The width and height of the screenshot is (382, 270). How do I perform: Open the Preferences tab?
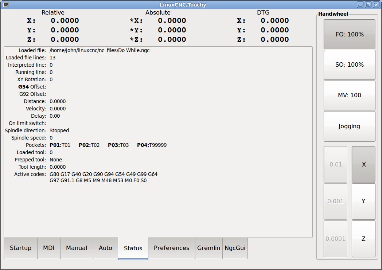(x=172, y=248)
